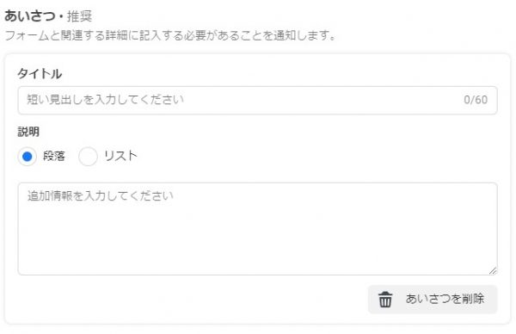Select the 段落 radio button
516x334 pixels.
(27, 156)
